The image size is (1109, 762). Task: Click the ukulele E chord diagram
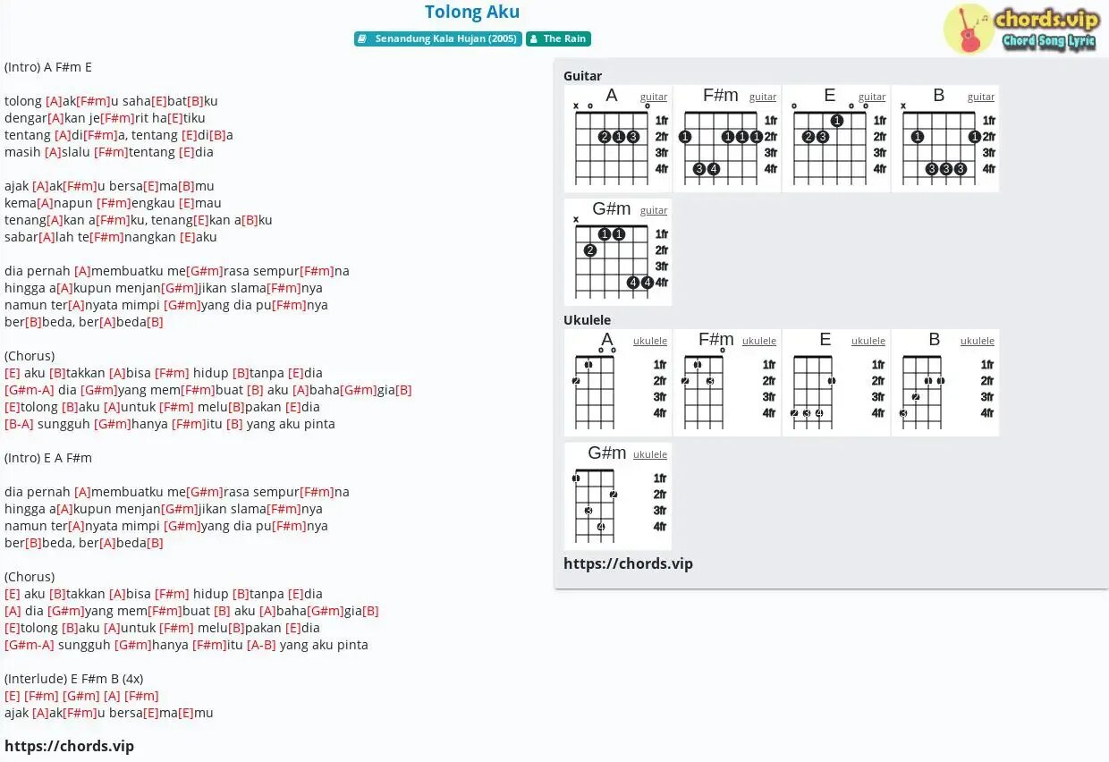[836, 383]
